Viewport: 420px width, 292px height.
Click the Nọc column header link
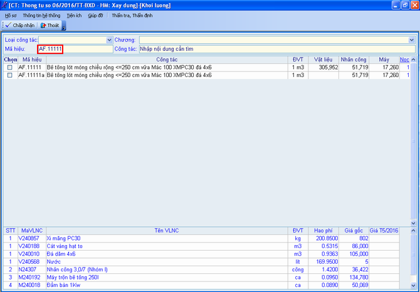pos(405,60)
